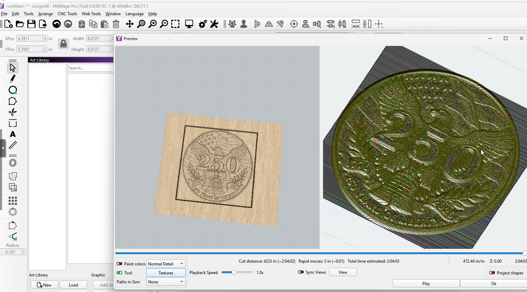Viewport: 527px width, 292px height.
Task: Click the XPos value field
Action: (30, 38)
